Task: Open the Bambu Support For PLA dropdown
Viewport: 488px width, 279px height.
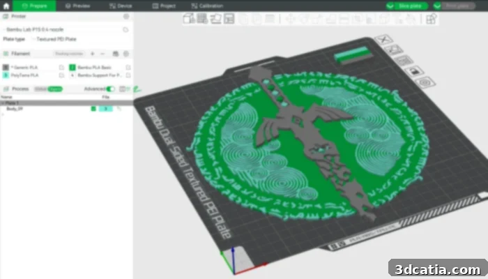Action: tap(100, 75)
